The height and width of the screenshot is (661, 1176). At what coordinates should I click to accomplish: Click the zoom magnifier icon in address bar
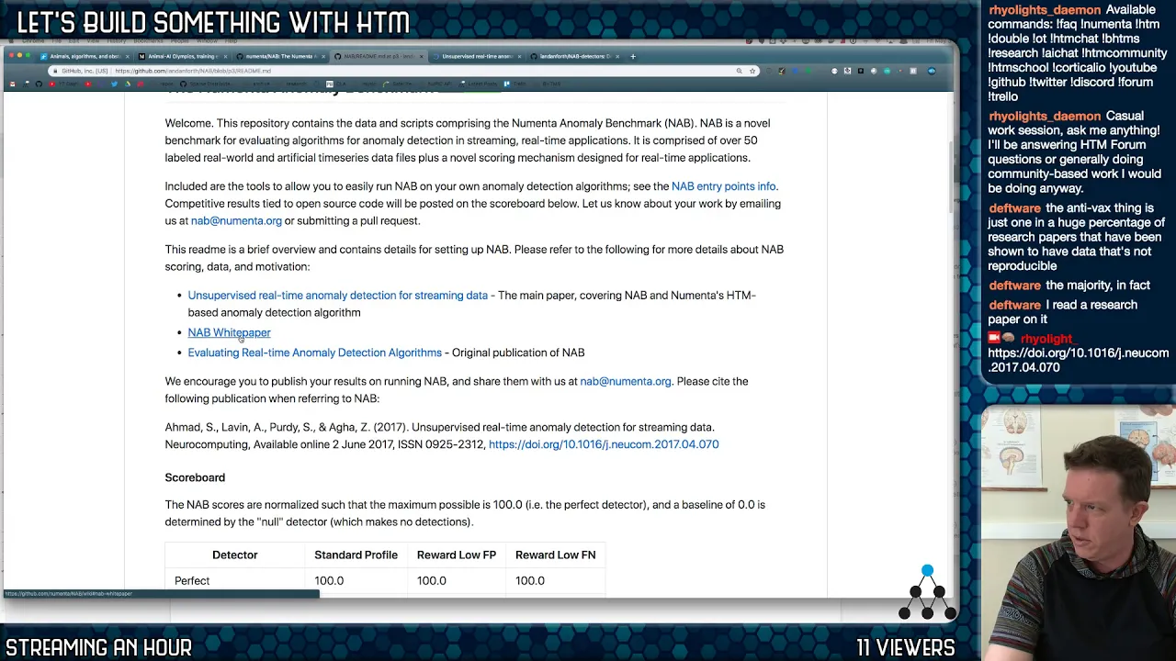[x=740, y=71]
